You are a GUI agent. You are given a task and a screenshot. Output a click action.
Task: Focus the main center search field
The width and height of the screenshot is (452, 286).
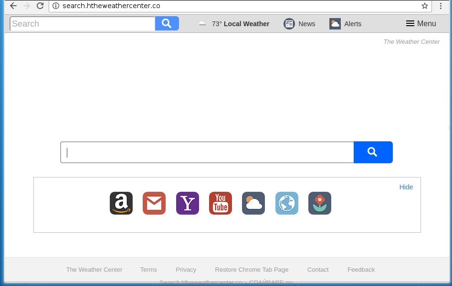(207, 152)
